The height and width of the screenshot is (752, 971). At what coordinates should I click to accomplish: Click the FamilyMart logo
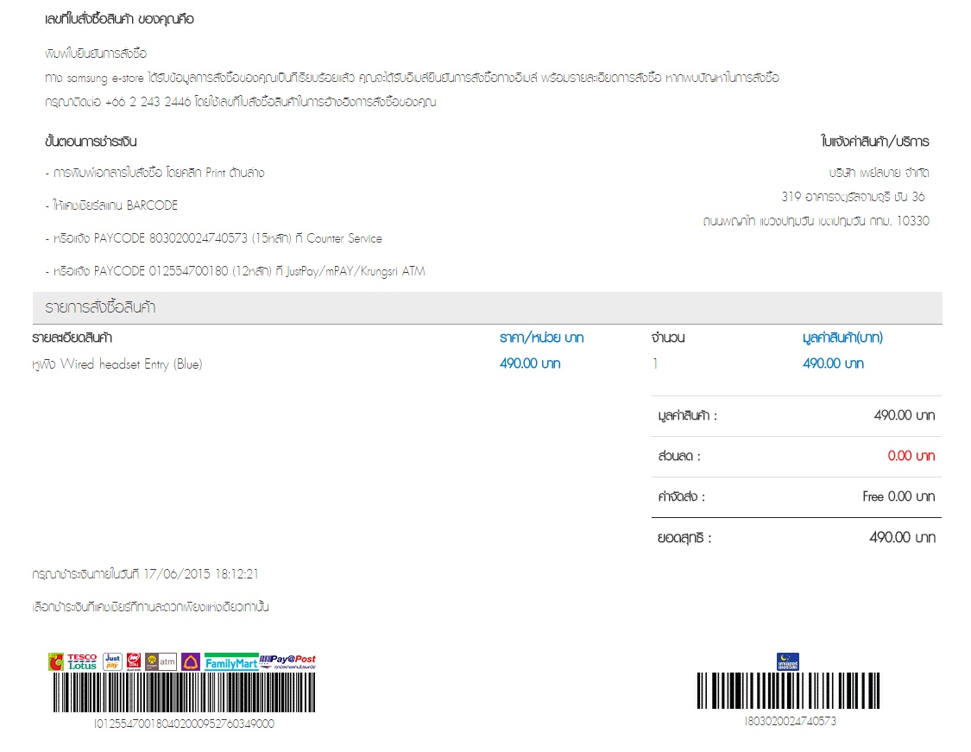coord(231,662)
